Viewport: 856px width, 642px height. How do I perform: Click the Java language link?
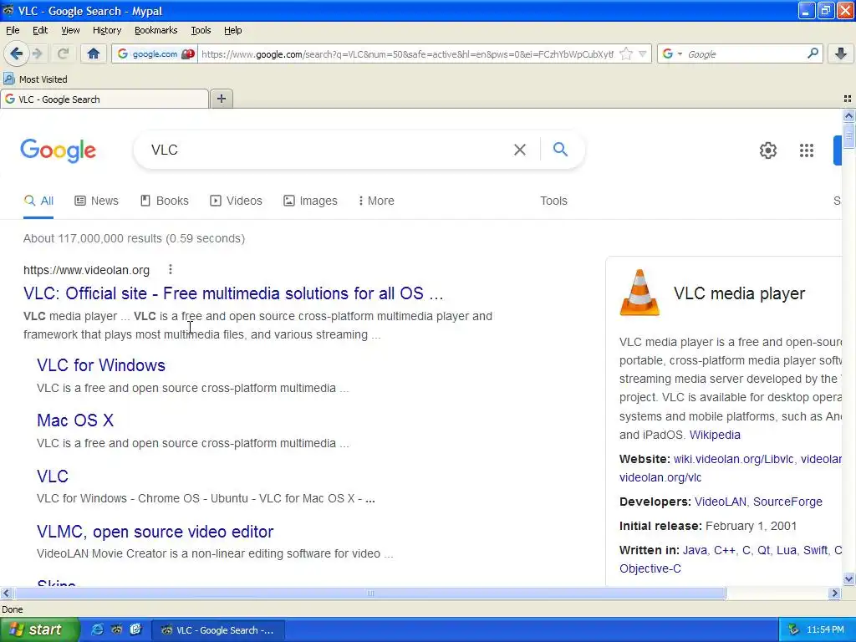click(x=695, y=550)
